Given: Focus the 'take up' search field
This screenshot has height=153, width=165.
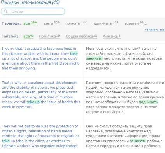Looking at the screenshot, I should 33,11.
